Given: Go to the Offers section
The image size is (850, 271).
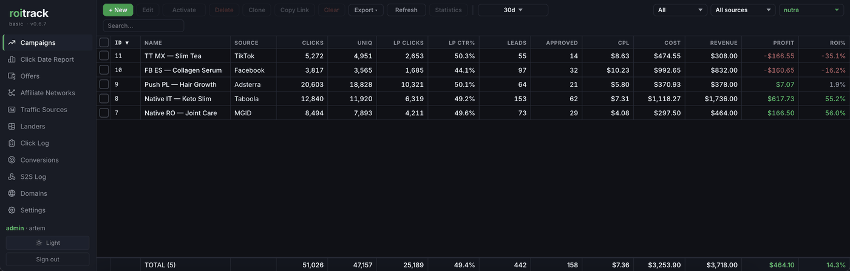Looking at the screenshot, I should click(x=47, y=76).
